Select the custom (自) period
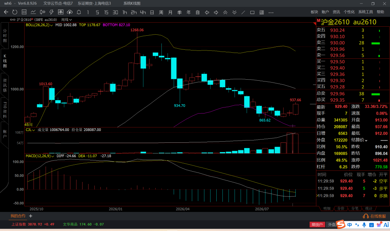Viewport: 390px width, 231px height. 198,12
